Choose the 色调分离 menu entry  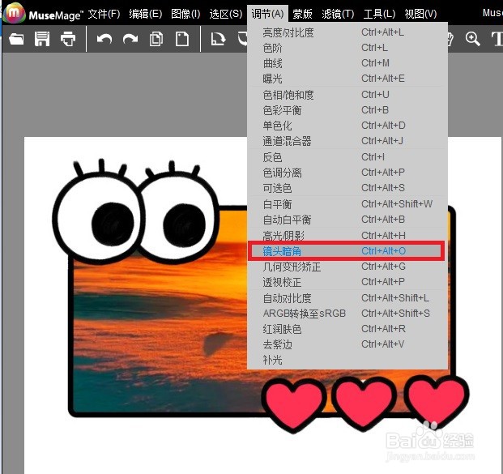pos(347,173)
